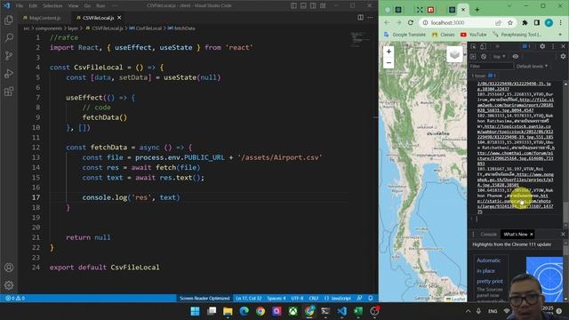Click the feedback icon in VS Code status bar
The image size is (569, 320).
point(359,299)
